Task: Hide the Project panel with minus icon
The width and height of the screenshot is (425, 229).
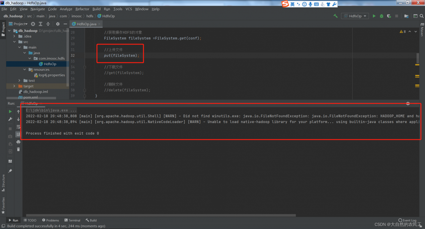Action: pos(65,24)
